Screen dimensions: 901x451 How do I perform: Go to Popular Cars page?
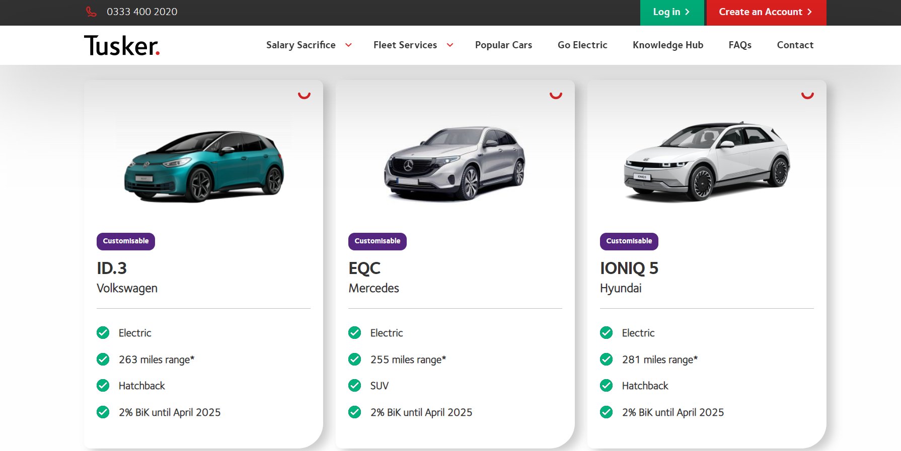click(x=503, y=45)
